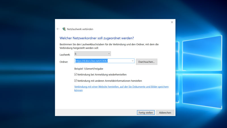Click the Laufwerk: label
Viewport: 227px width, 128px height.
65,55
